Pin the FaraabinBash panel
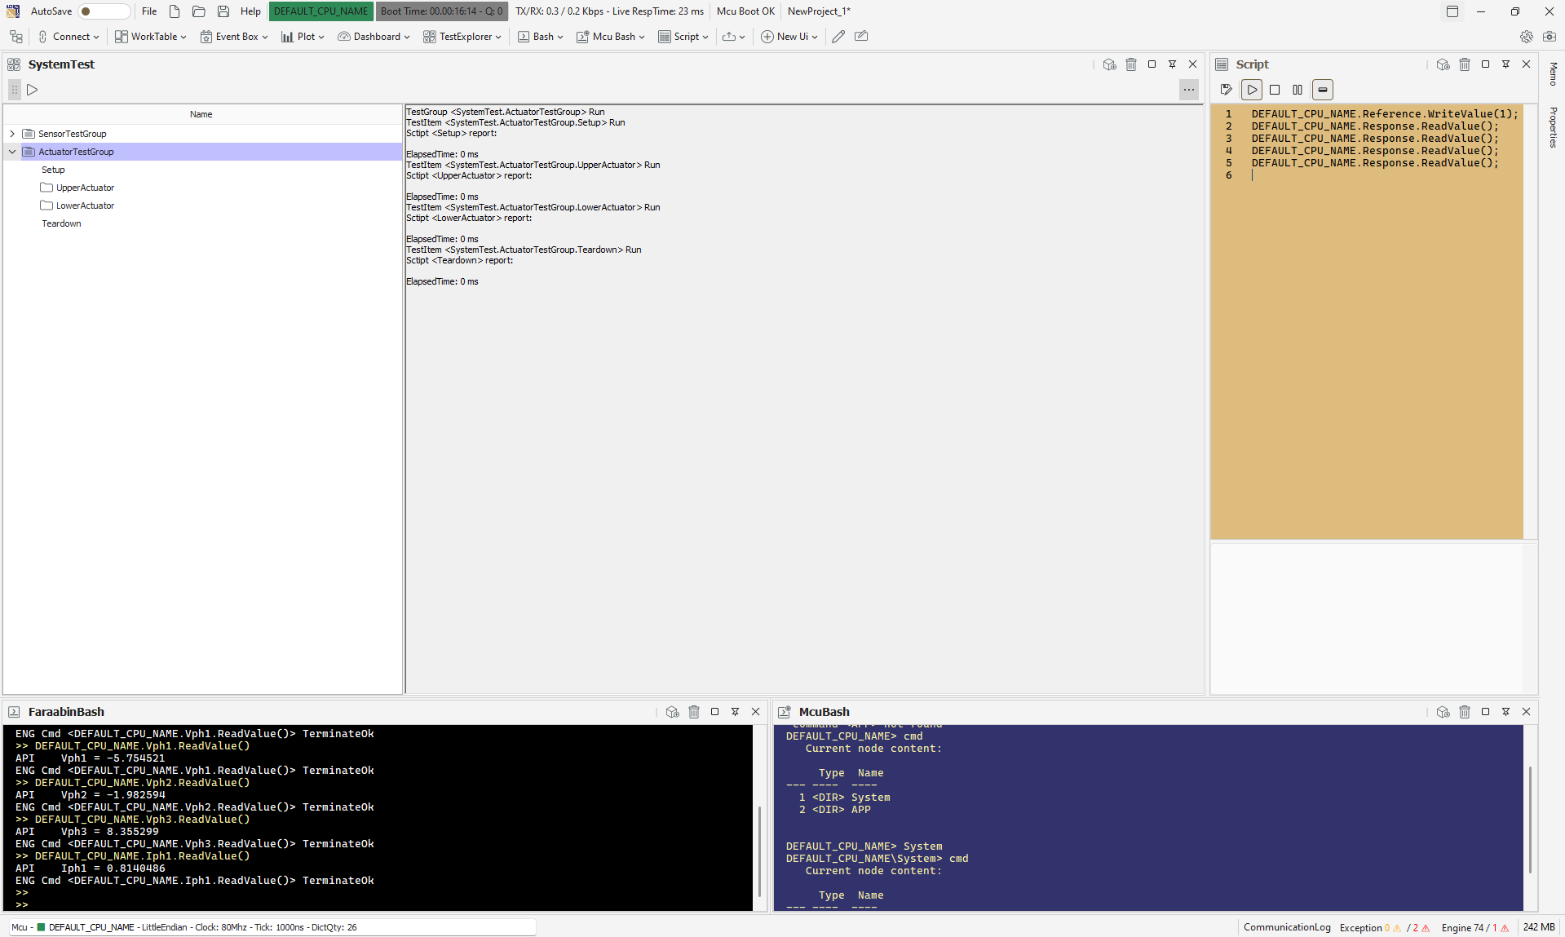This screenshot has height=937, width=1565. click(736, 712)
